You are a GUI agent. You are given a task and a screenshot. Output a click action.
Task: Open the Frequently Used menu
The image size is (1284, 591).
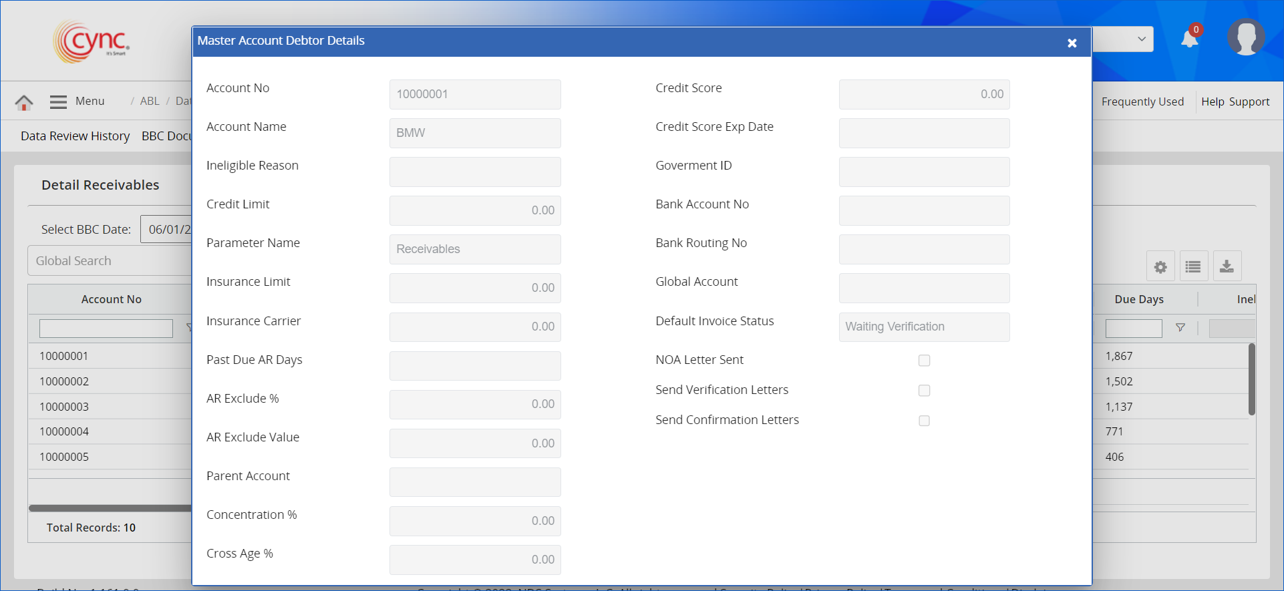(x=1142, y=102)
